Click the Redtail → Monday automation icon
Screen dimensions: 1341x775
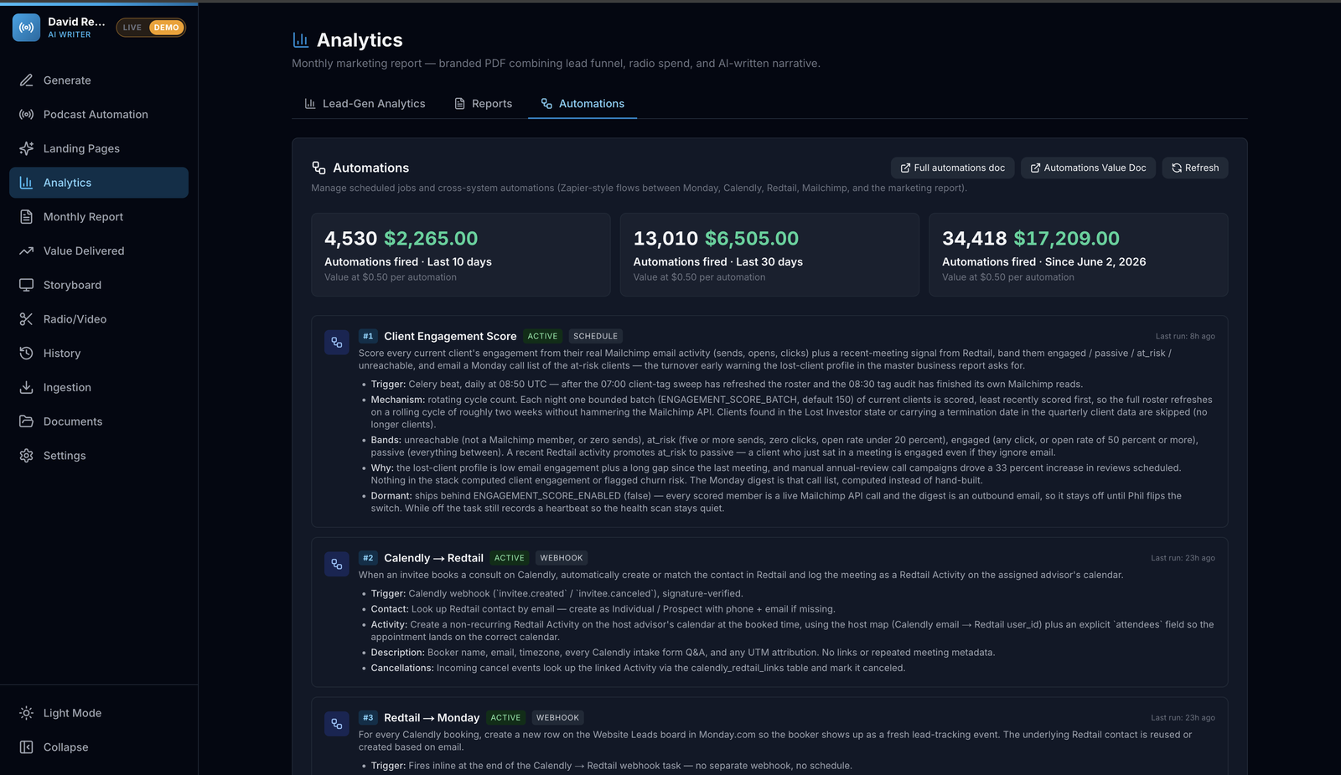[x=337, y=724]
